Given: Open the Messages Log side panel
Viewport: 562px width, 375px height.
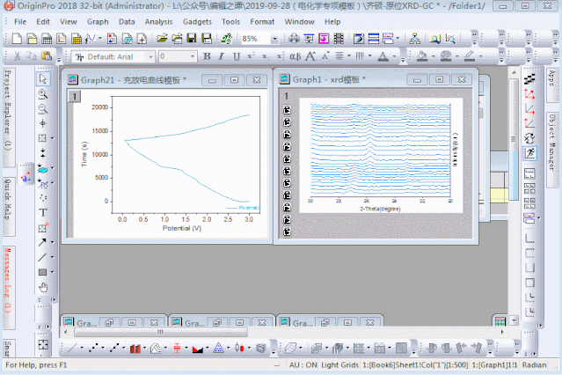Looking at the screenshot, I should pyautogui.click(x=8, y=280).
